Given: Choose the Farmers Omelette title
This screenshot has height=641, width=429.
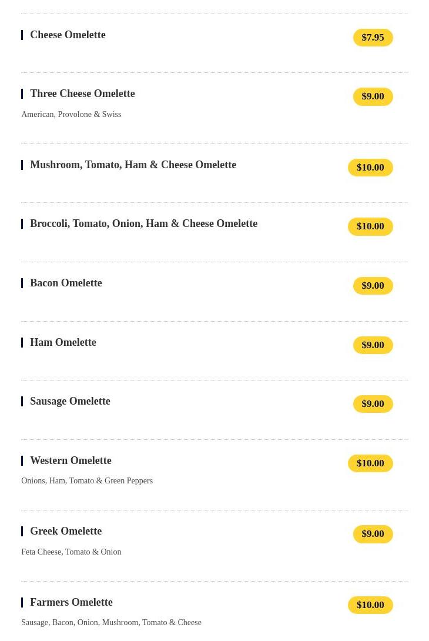Looking at the screenshot, I should (71, 602).
